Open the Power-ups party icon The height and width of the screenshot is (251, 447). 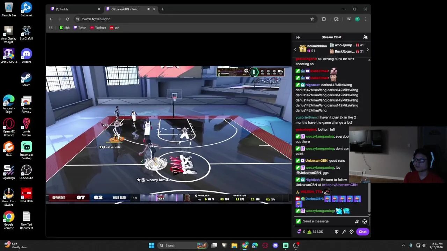pyautogui.click(x=357, y=221)
